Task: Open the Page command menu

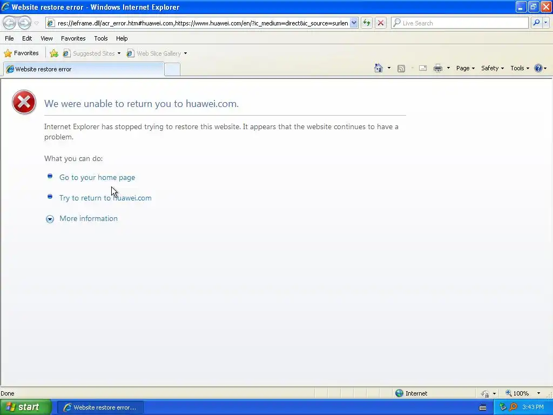Action: click(465, 68)
